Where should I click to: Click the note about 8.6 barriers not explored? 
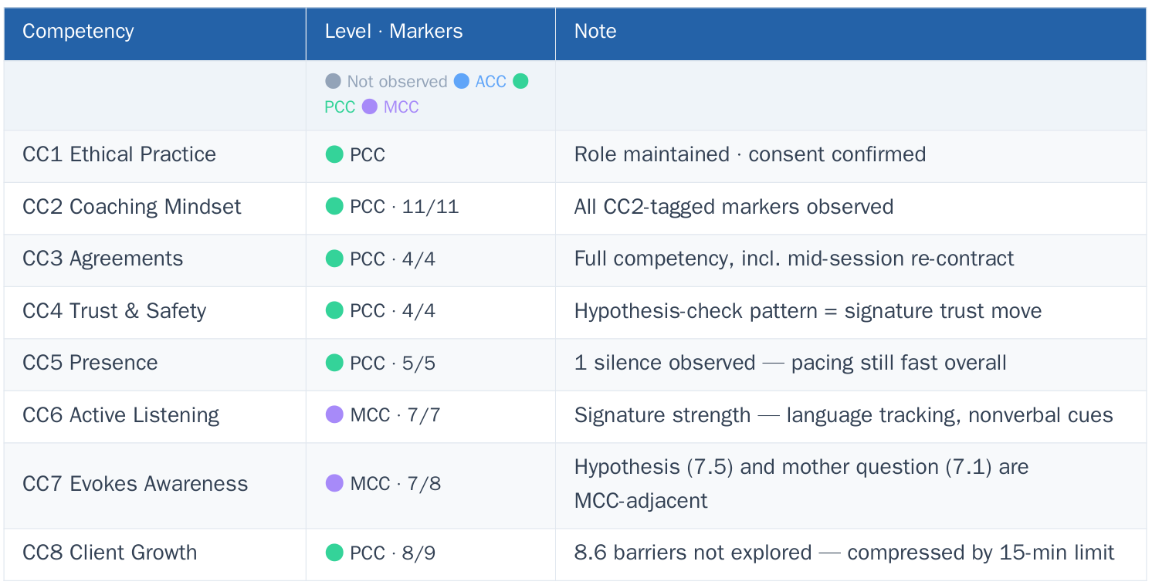pos(844,553)
